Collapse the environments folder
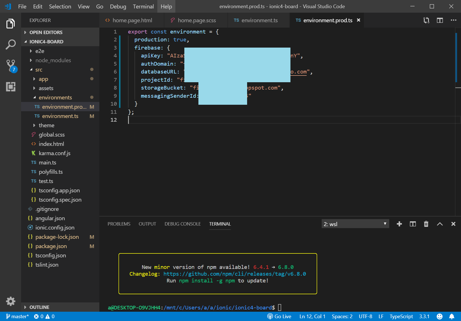 click(x=55, y=97)
